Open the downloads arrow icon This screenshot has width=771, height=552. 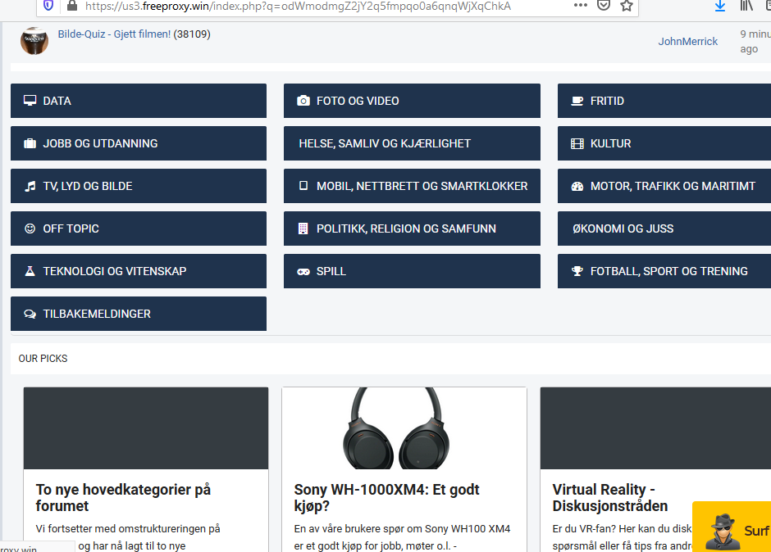click(720, 6)
